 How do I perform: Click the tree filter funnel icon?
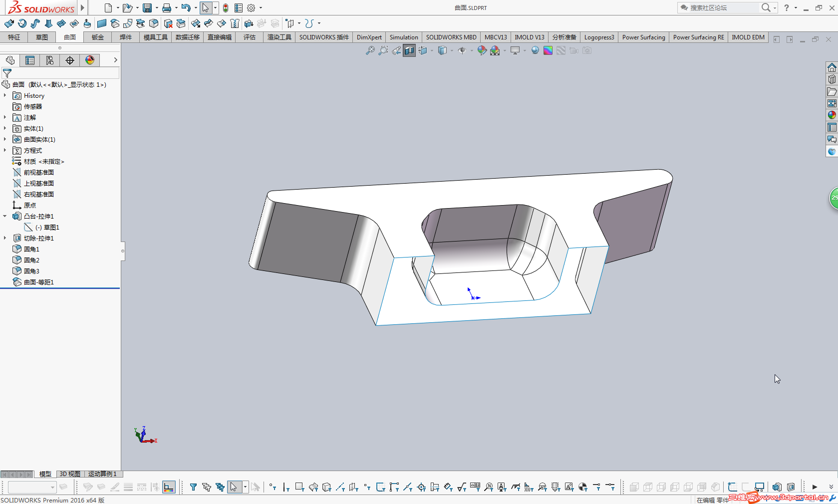[7, 73]
